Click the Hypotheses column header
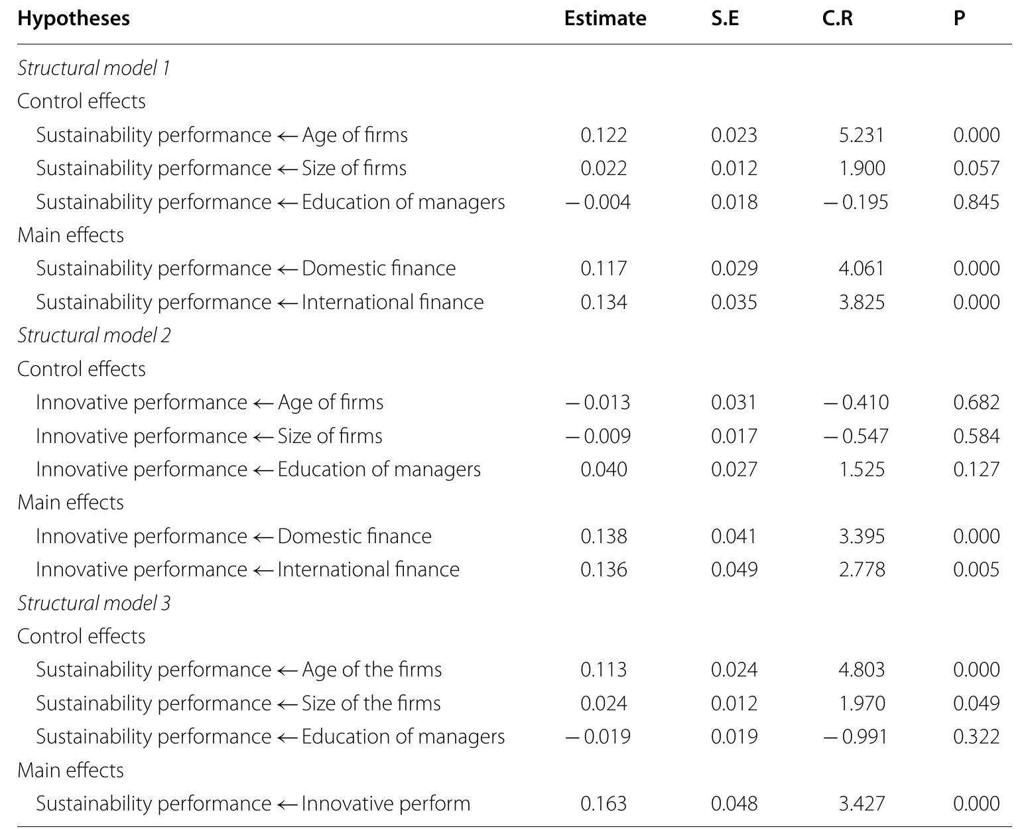Viewport: 1024px width, 829px height. [x=74, y=19]
